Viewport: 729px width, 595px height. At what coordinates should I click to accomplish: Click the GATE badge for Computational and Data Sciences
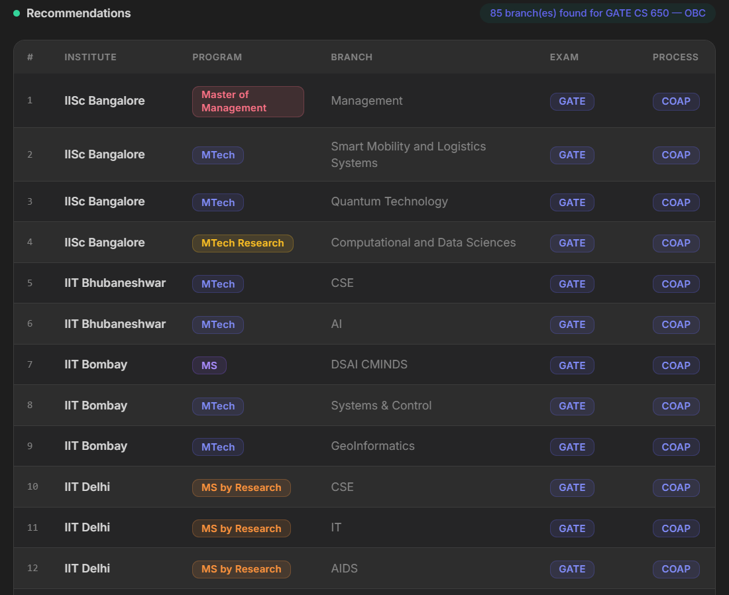pos(572,243)
